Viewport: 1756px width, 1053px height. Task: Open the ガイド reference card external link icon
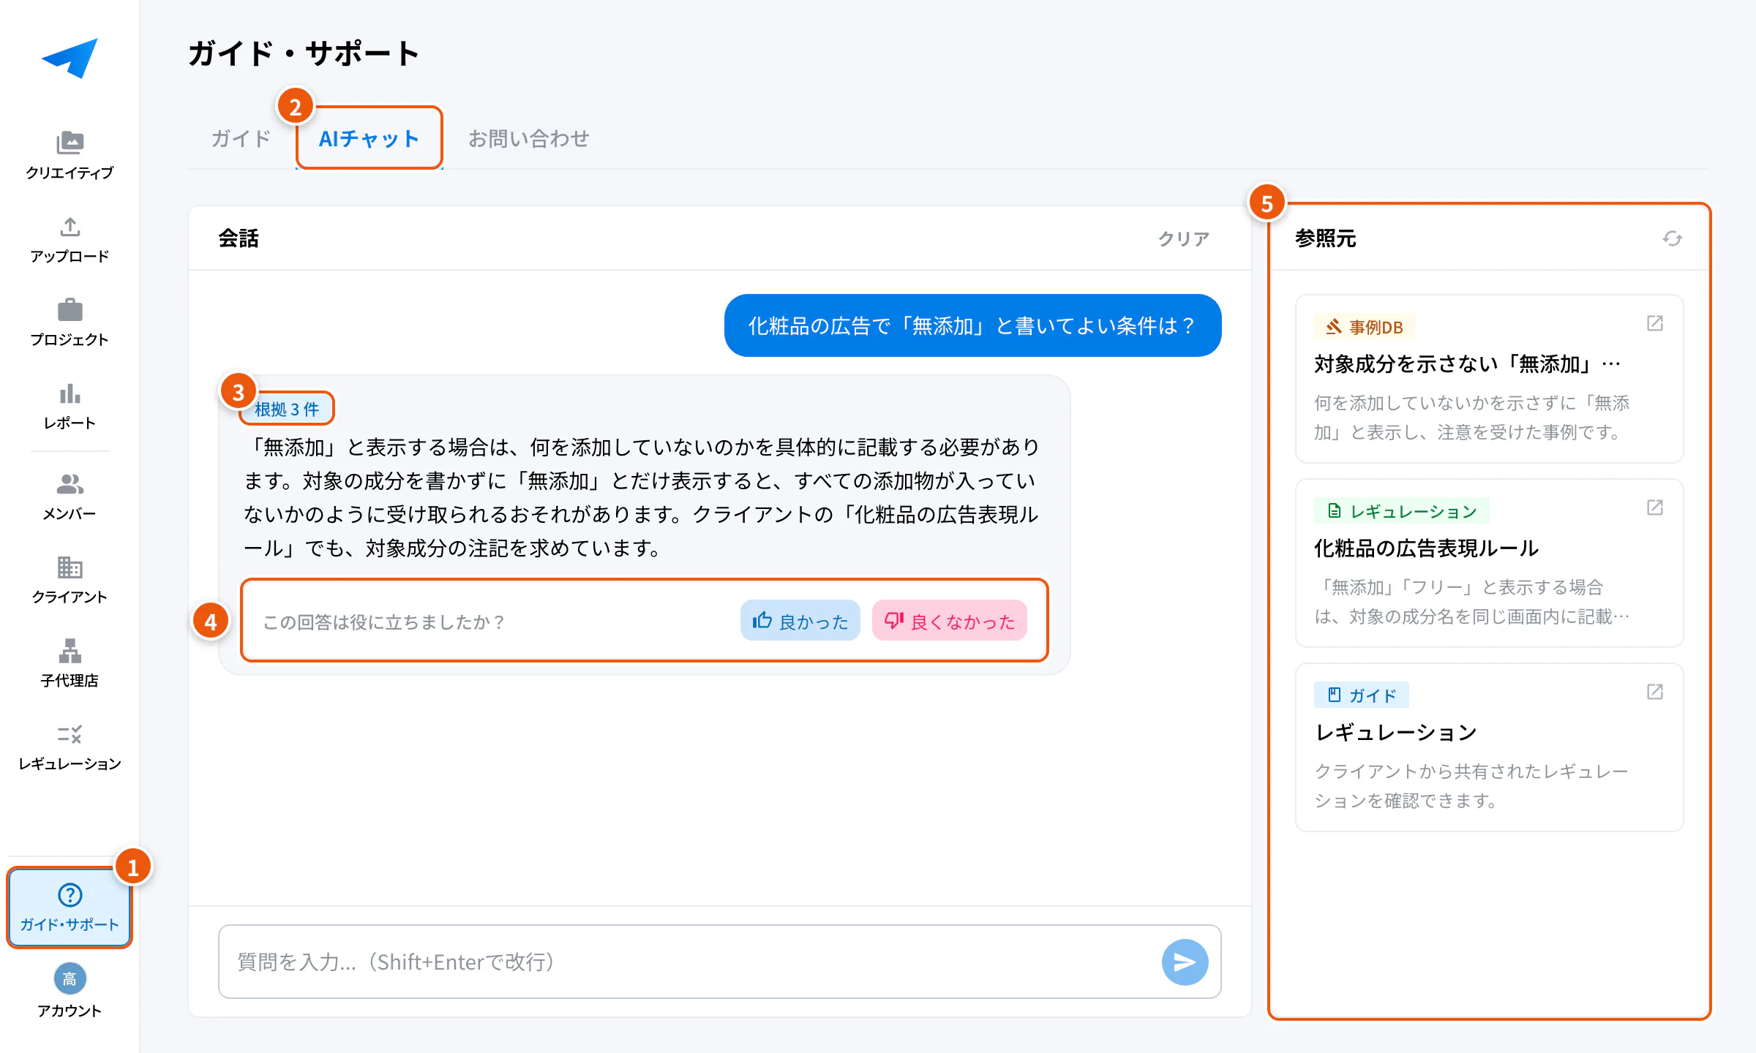point(1655,692)
